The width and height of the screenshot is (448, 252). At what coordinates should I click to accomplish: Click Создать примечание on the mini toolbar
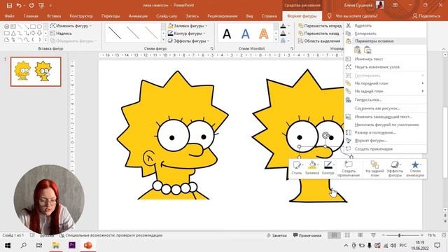tap(349, 169)
